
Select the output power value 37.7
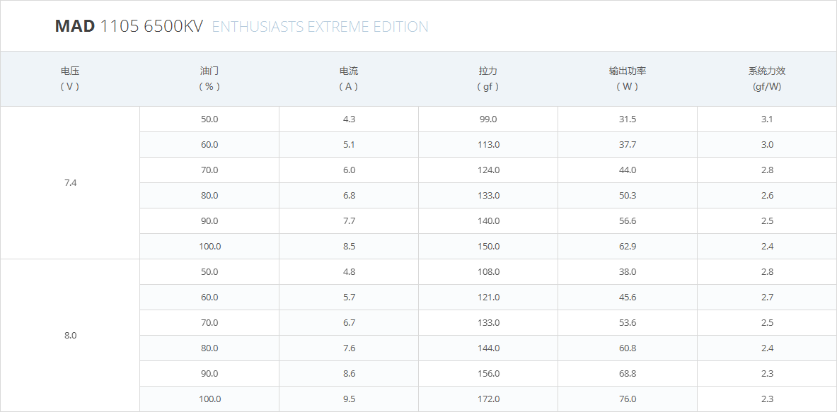628,144
